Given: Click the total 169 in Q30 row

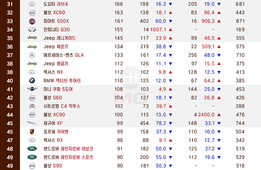Looking at the screenshot, I should coord(240,30).
